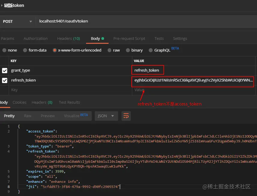This screenshot has width=257, height=196.
Task: Select the request Body tab
Action: [x=97, y=39]
